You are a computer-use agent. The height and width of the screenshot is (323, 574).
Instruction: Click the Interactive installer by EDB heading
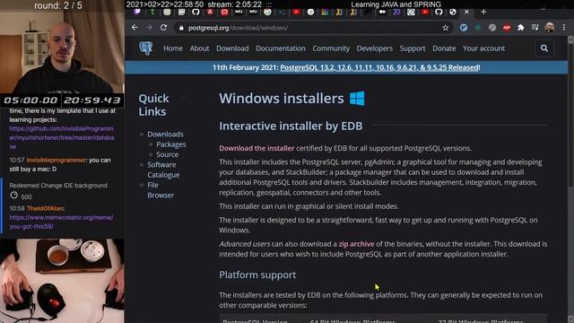click(x=291, y=126)
